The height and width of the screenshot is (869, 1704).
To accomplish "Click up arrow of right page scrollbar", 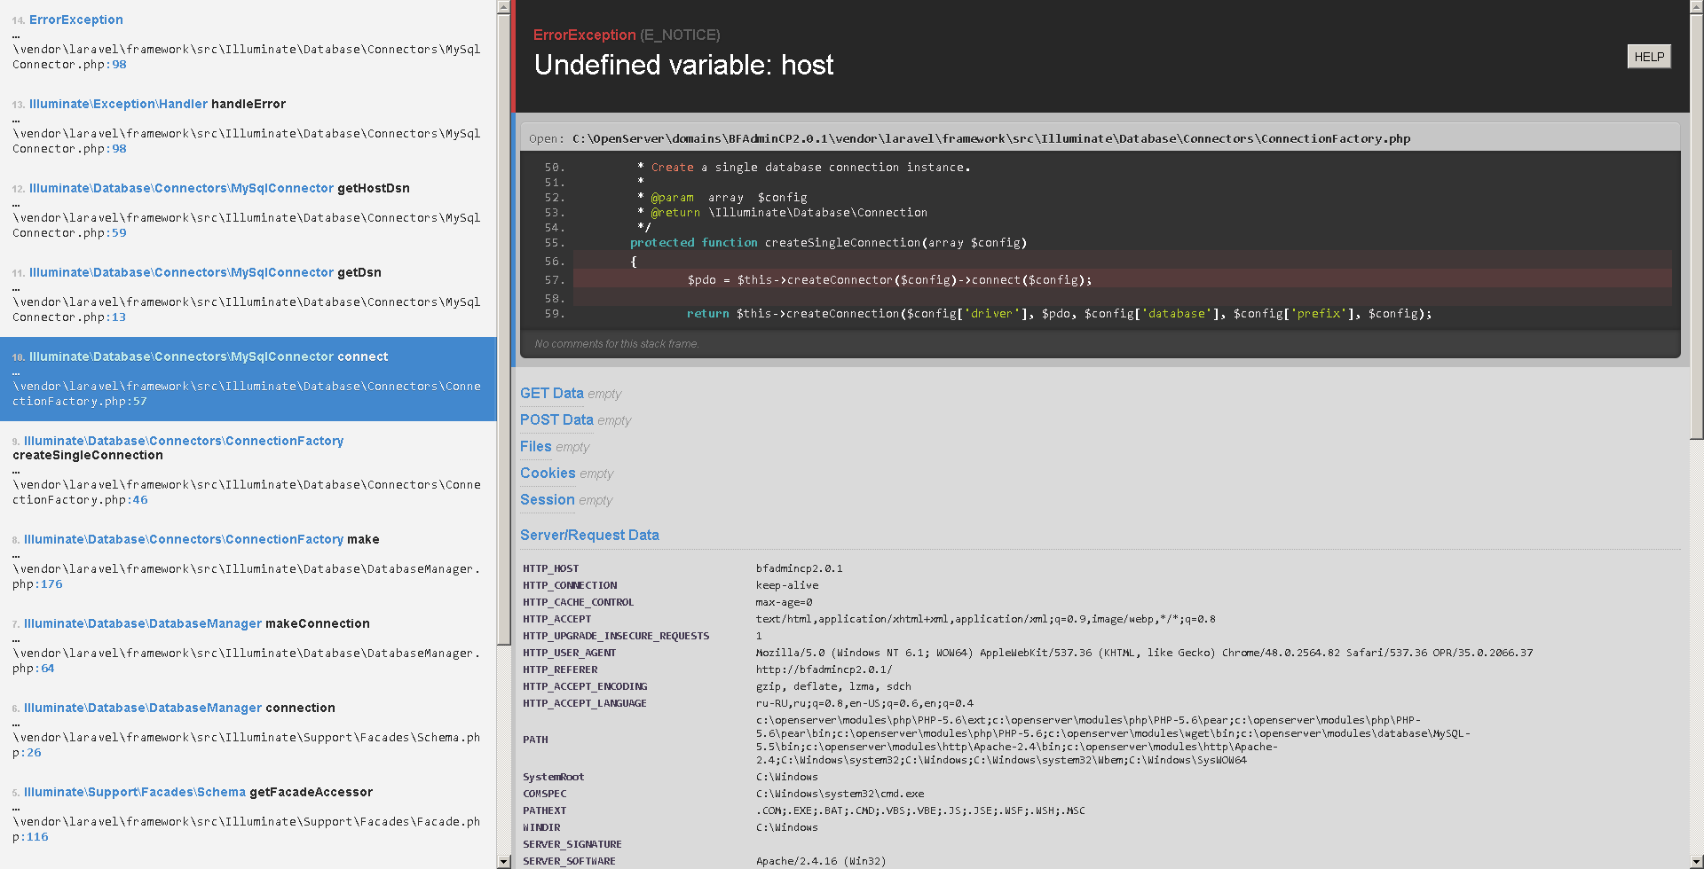I will click(1696, 7).
